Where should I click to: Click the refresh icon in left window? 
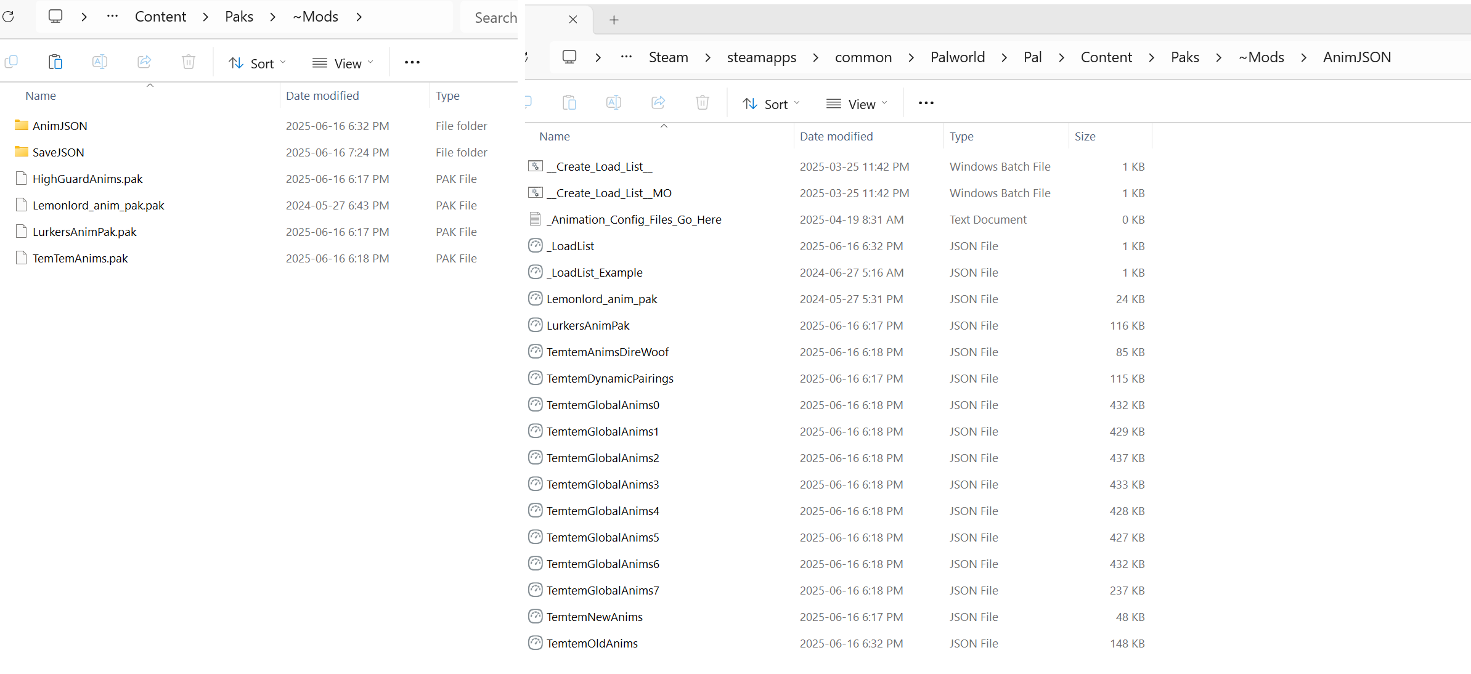pos(8,17)
